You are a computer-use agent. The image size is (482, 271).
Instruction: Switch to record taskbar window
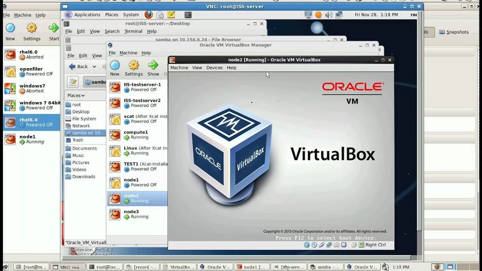tap(142, 267)
